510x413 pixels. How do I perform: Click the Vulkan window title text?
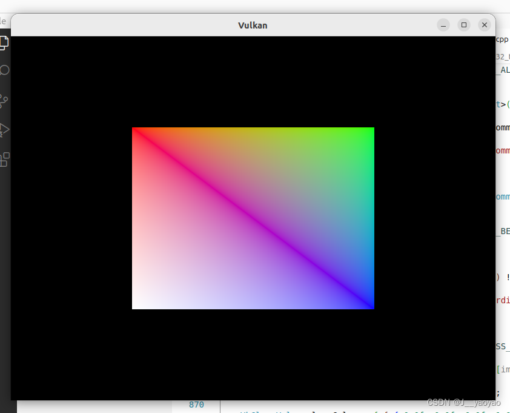(x=253, y=25)
